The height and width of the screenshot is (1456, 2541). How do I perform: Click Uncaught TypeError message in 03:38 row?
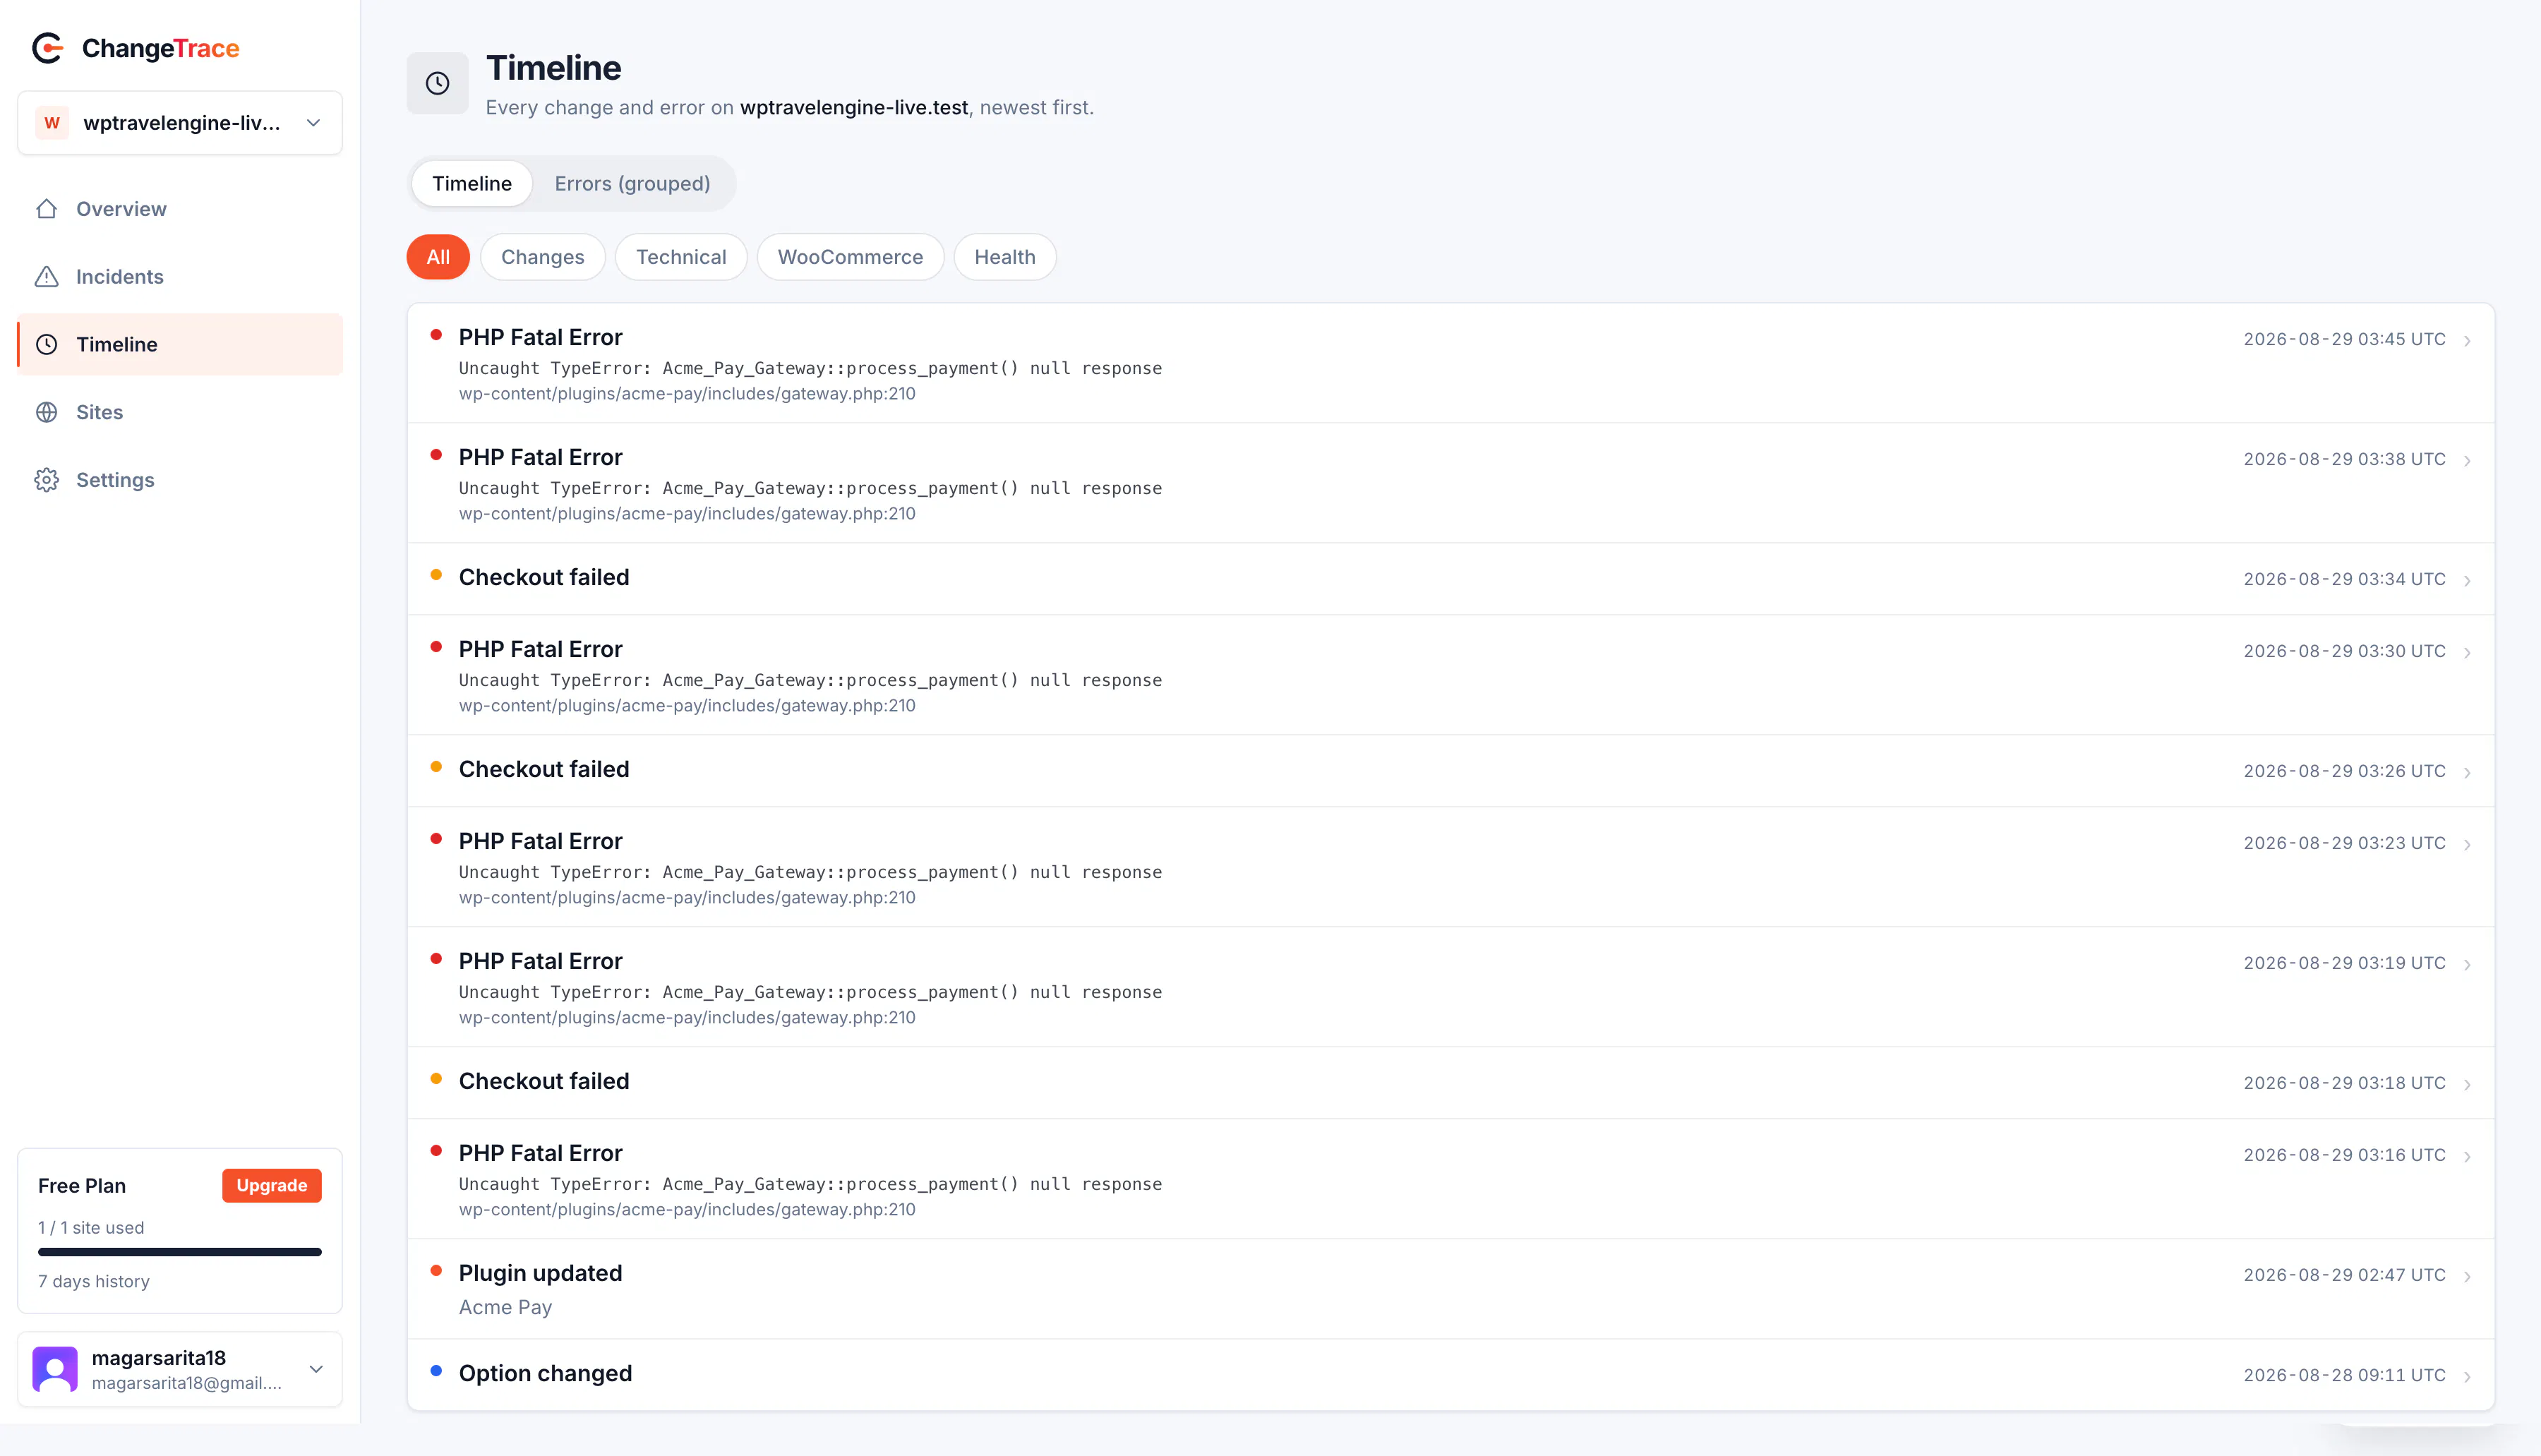point(810,489)
